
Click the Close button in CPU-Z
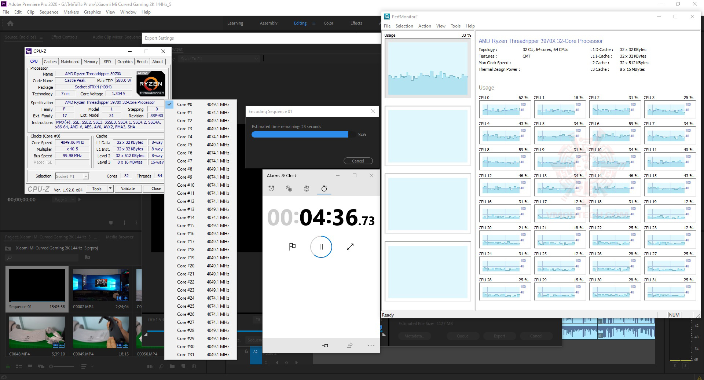(156, 189)
